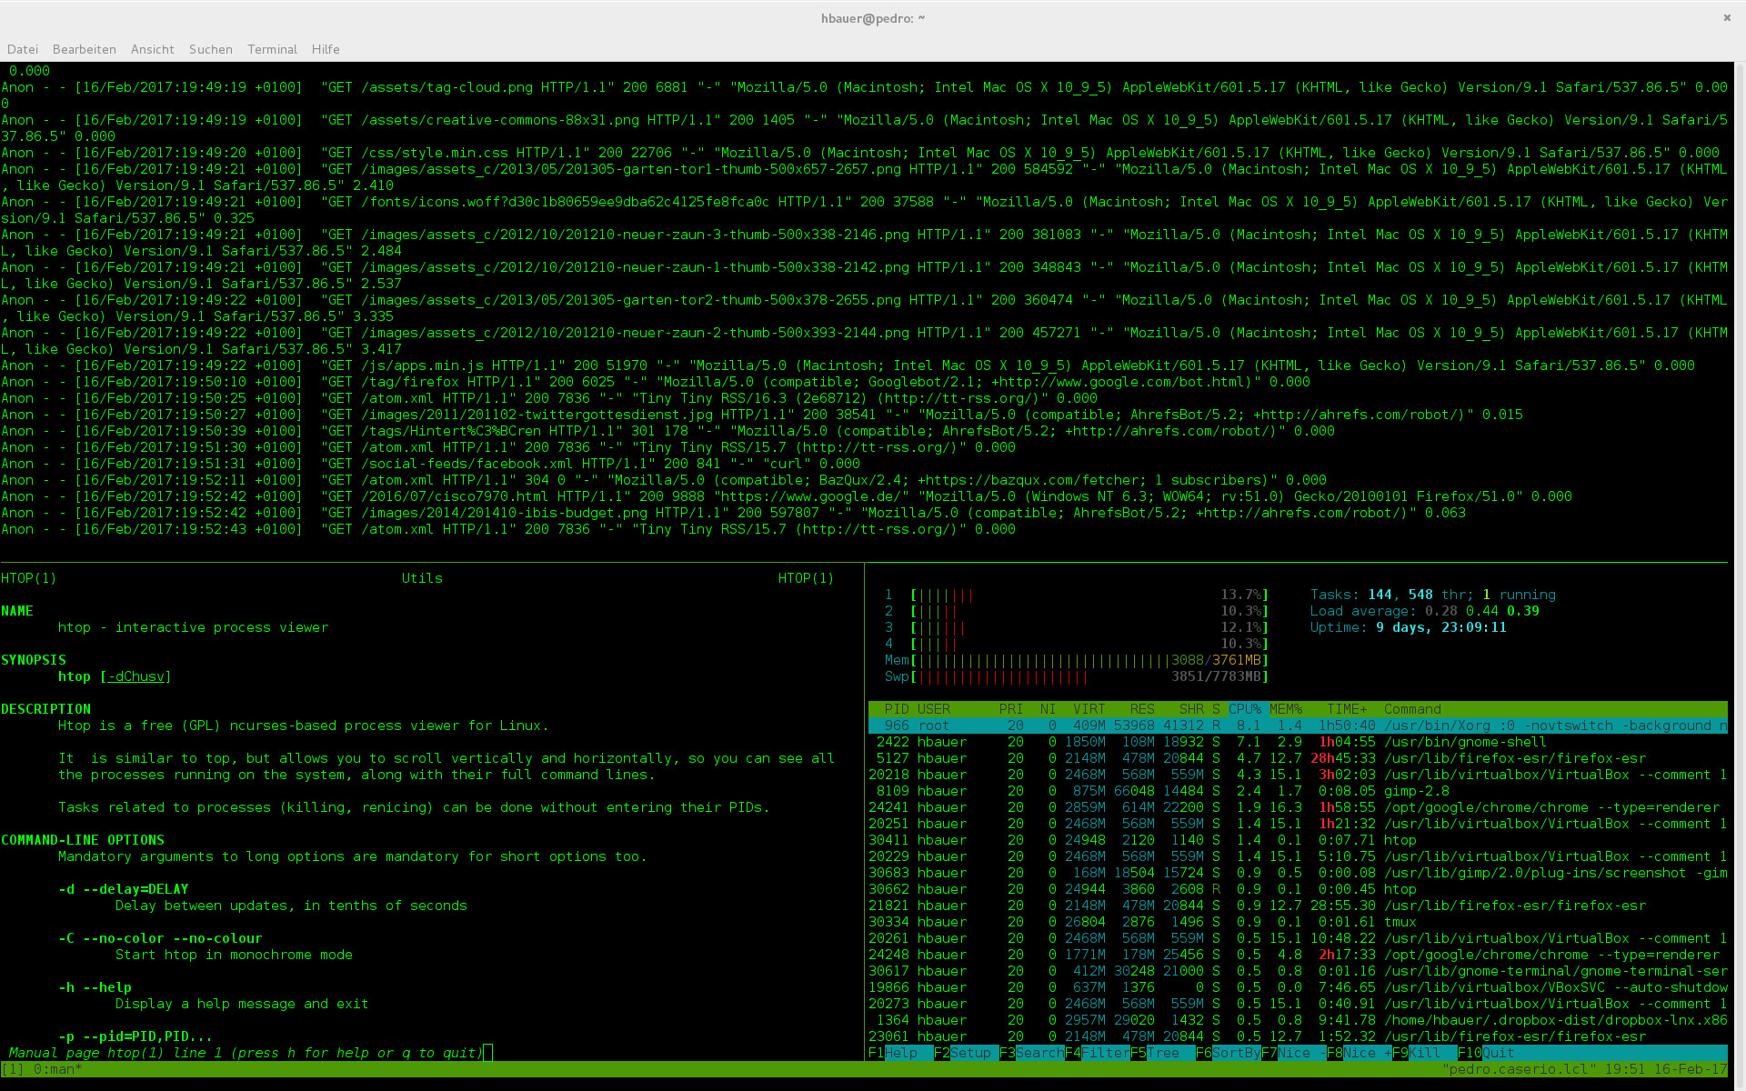Screen dimensions: 1746x1091
Task: Sort by MEM% column header
Action: [x=1285, y=709]
